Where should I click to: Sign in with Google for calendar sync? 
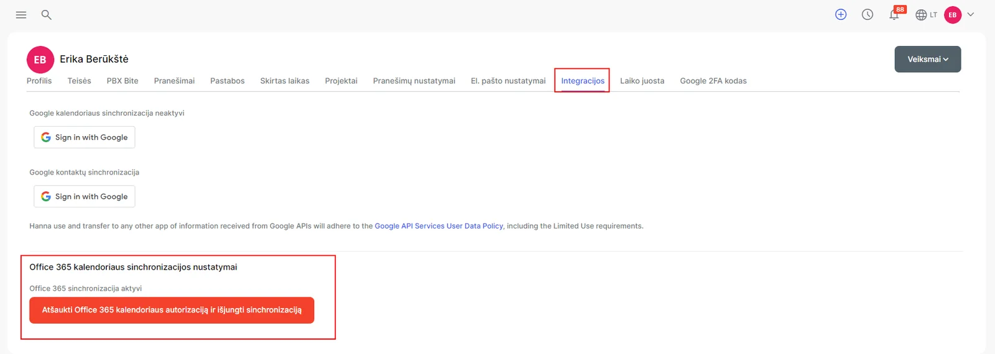[85, 137]
